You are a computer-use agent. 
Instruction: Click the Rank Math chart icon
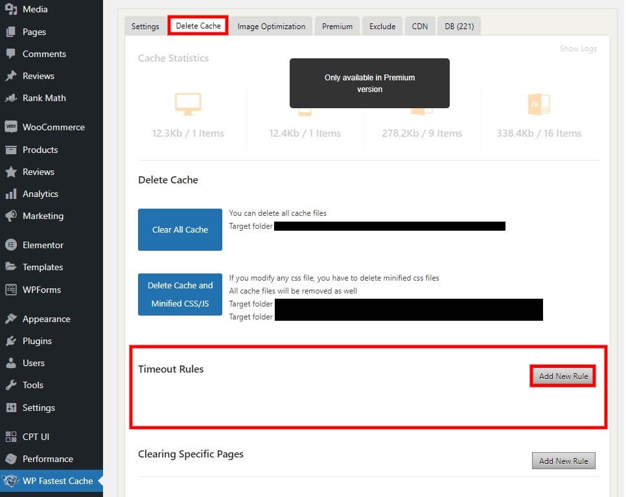point(11,98)
